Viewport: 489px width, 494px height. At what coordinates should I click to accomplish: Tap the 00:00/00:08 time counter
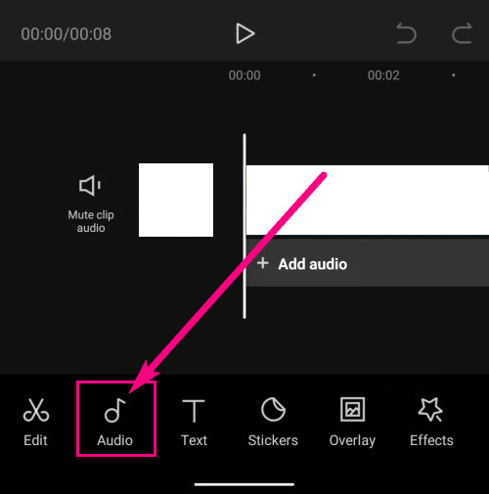(67, 34)
